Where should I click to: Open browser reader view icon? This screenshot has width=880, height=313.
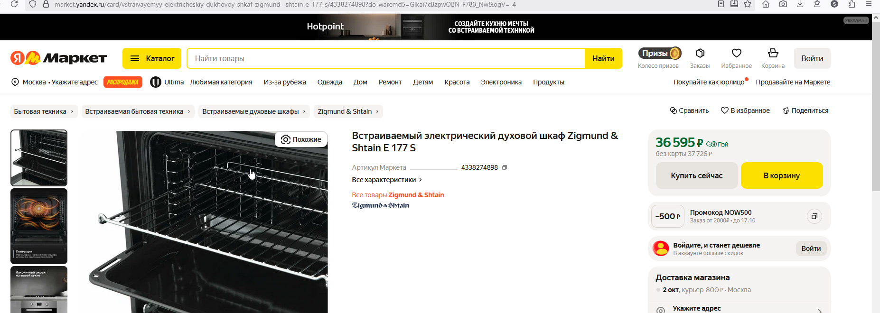click(x=721, y=4)
